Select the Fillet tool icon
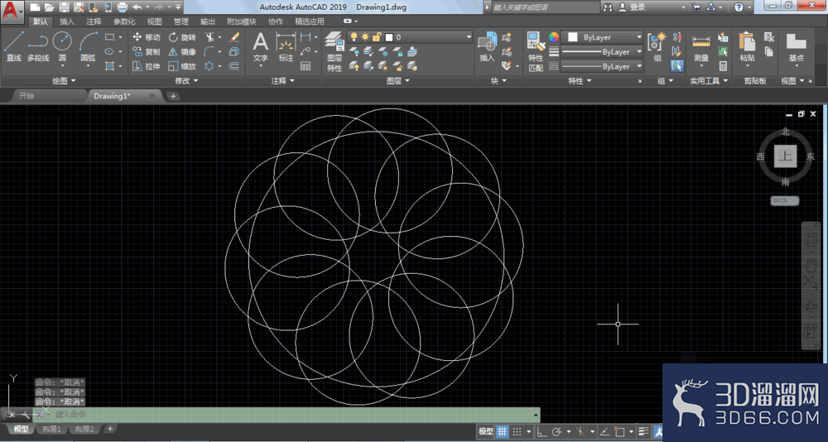Screen dimensions: 828x442 pos(209,52)
